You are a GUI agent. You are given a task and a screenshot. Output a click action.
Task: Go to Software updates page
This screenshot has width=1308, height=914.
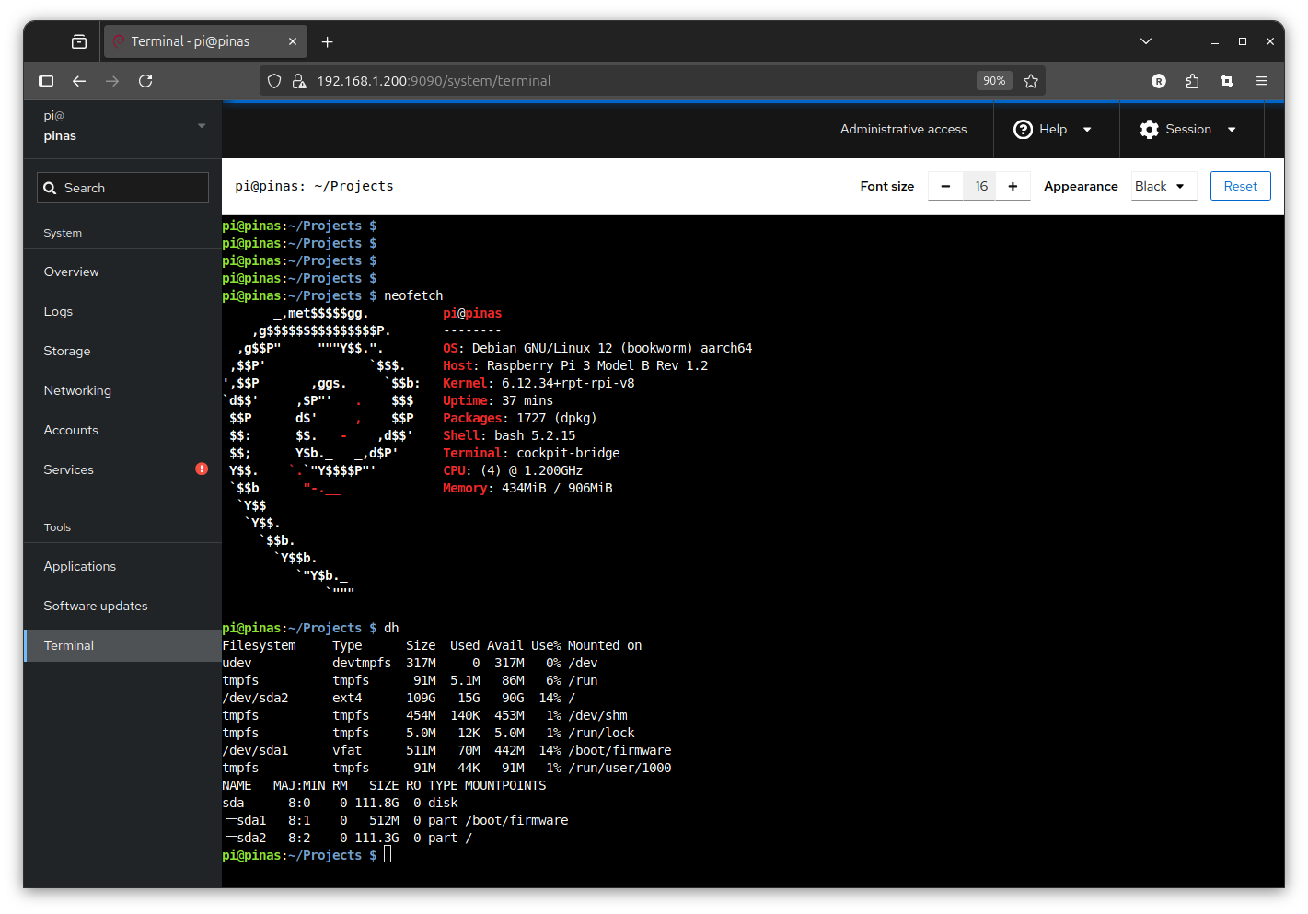point(122,607)
